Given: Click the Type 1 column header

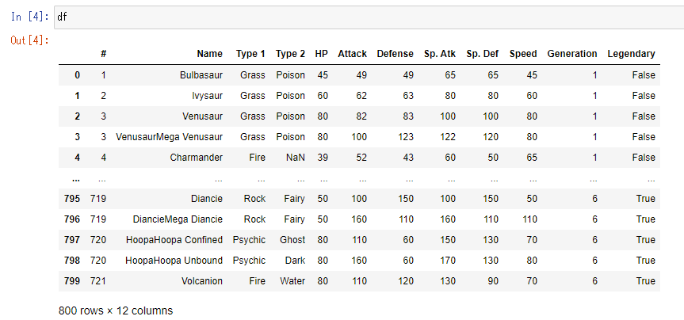Looking at the screenshot, I should pos(250,54).
